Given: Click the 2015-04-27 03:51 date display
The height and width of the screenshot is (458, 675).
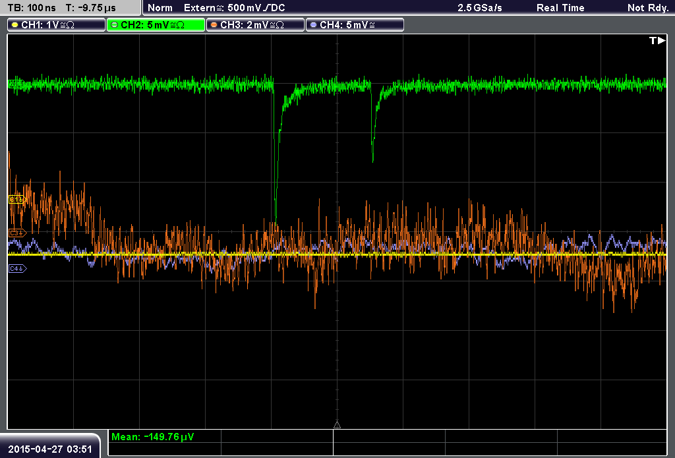Looking at the screenshot, I should [50, 449].
